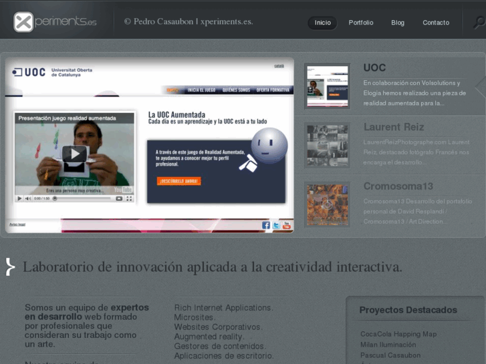Open the Contacto menu item
This screenshot has height=364, width=486.
(x=436, y=23)
